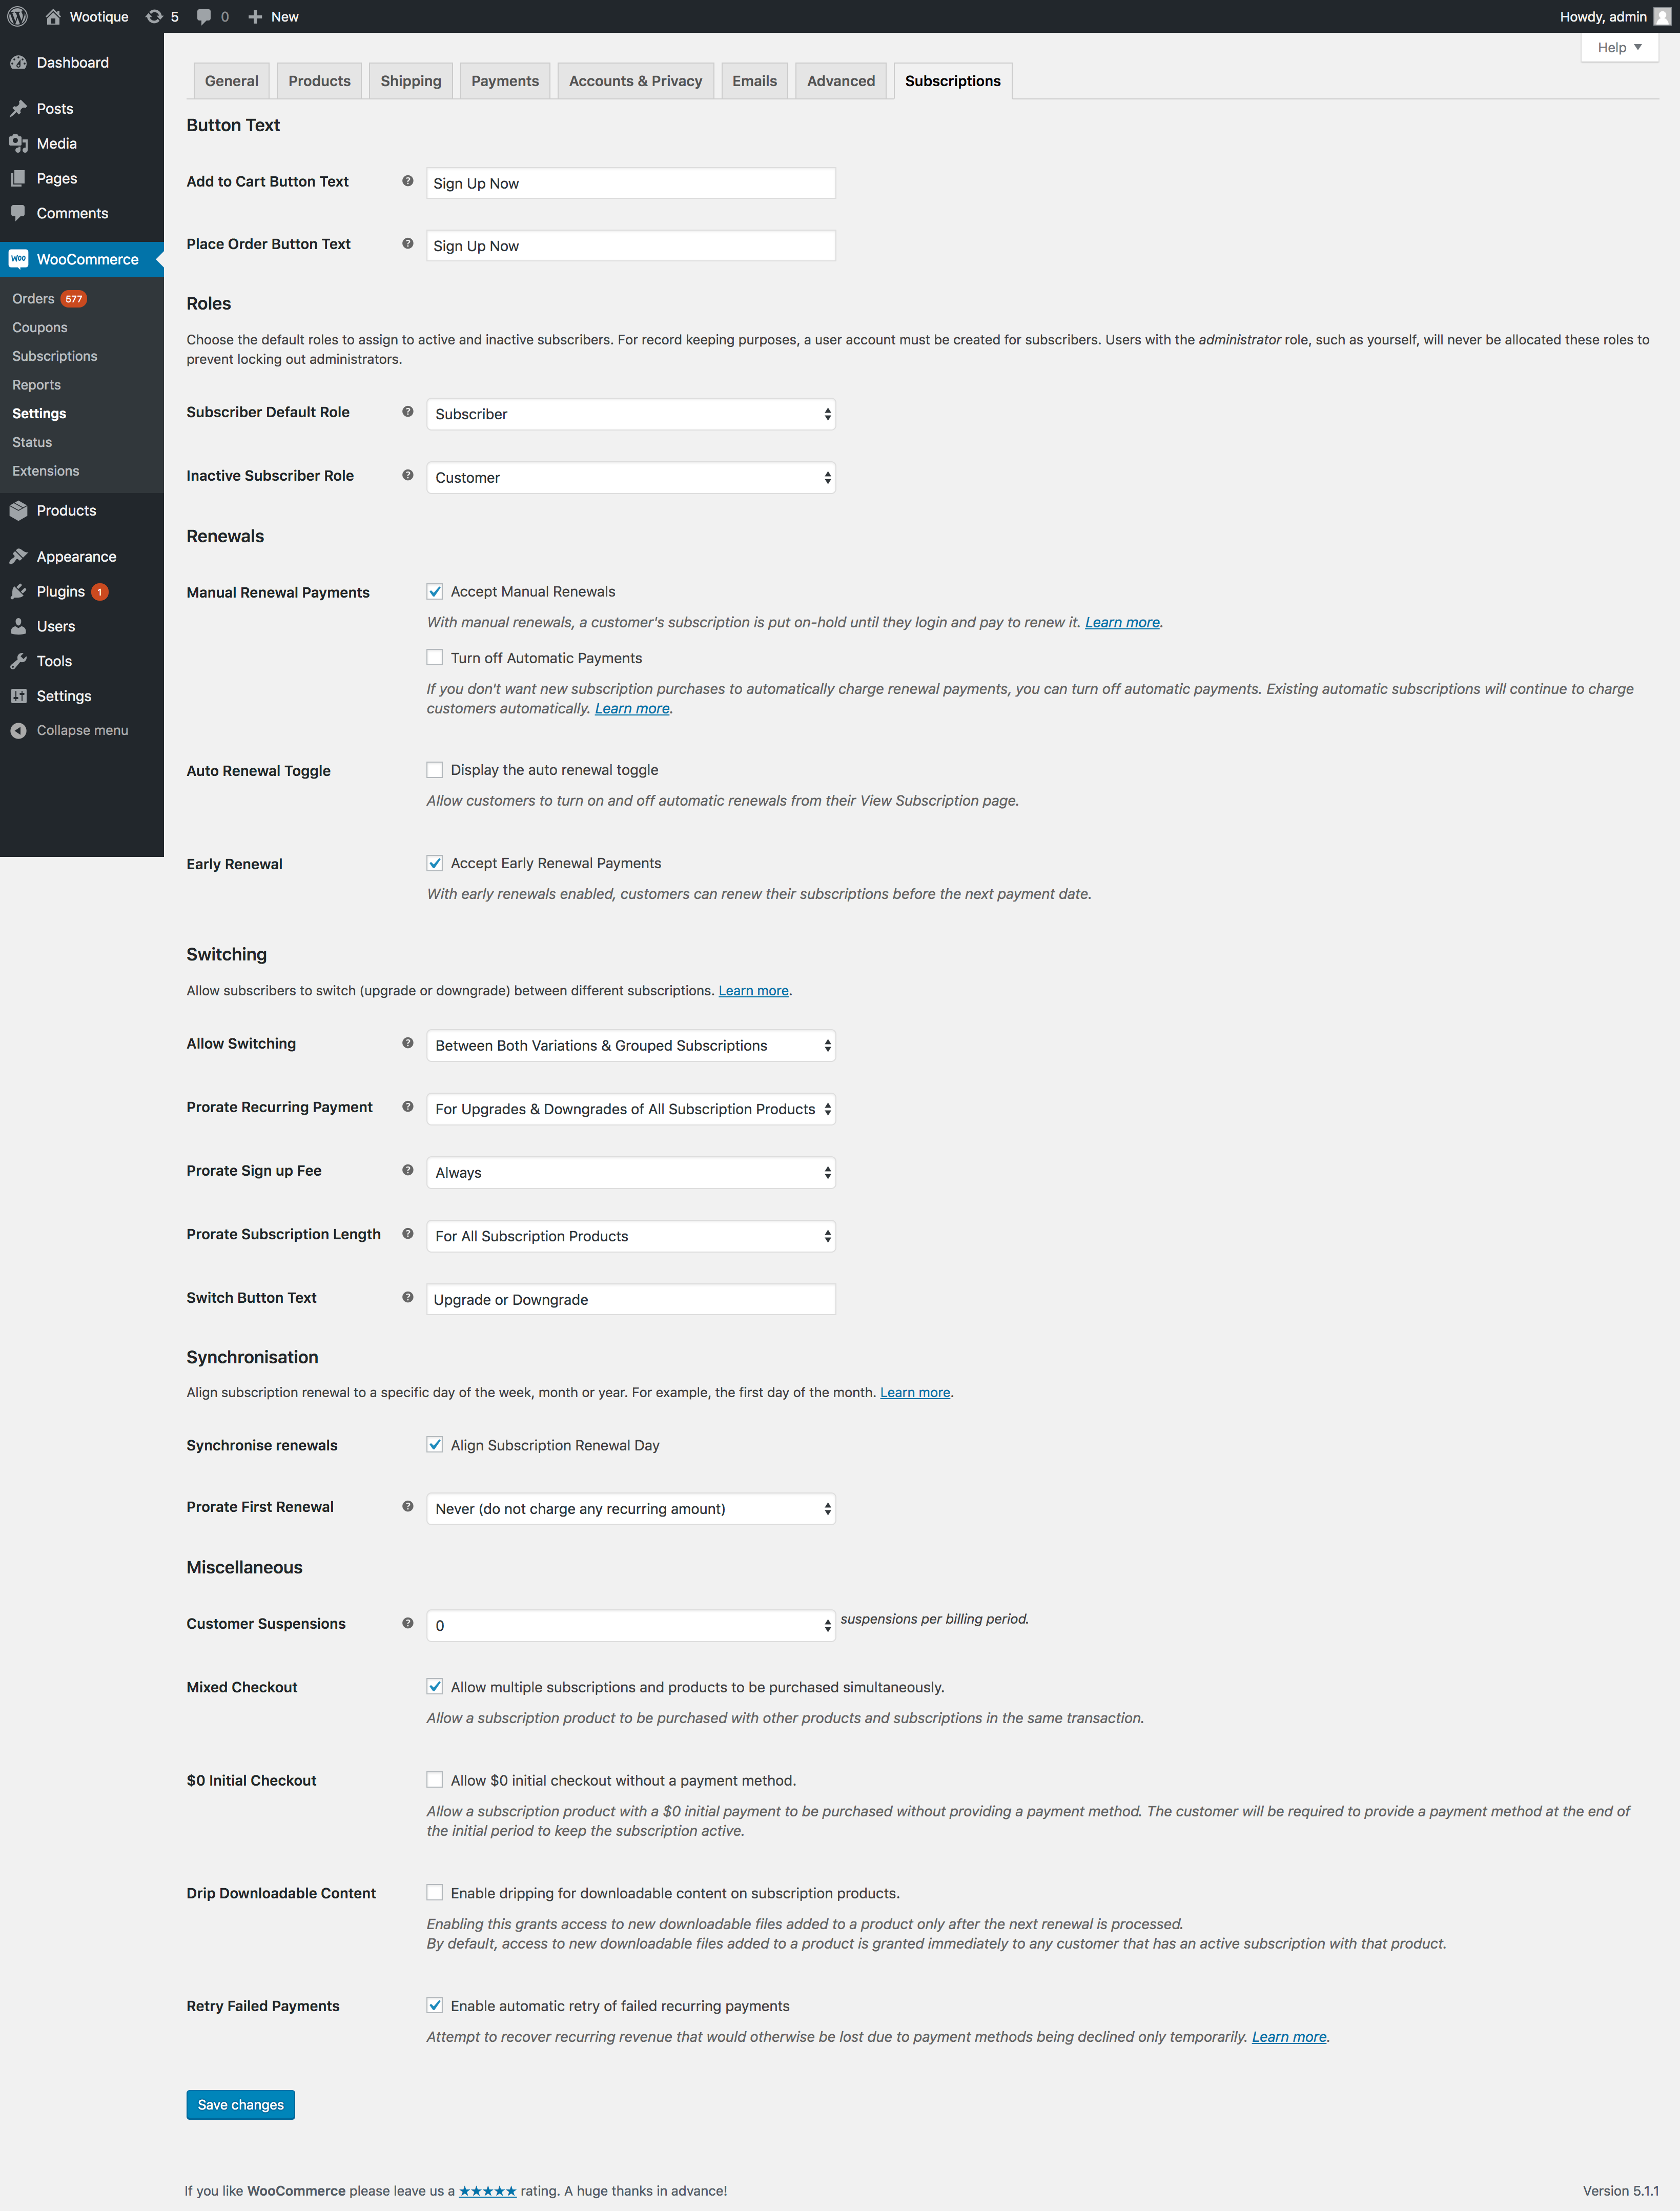Switch to the Emails tab
The image size is (1680, 2211).
(753, 79)
